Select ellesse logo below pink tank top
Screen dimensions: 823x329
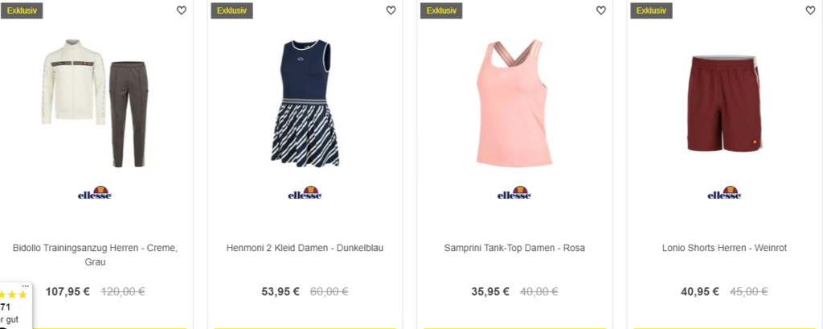tap(514, 193)
